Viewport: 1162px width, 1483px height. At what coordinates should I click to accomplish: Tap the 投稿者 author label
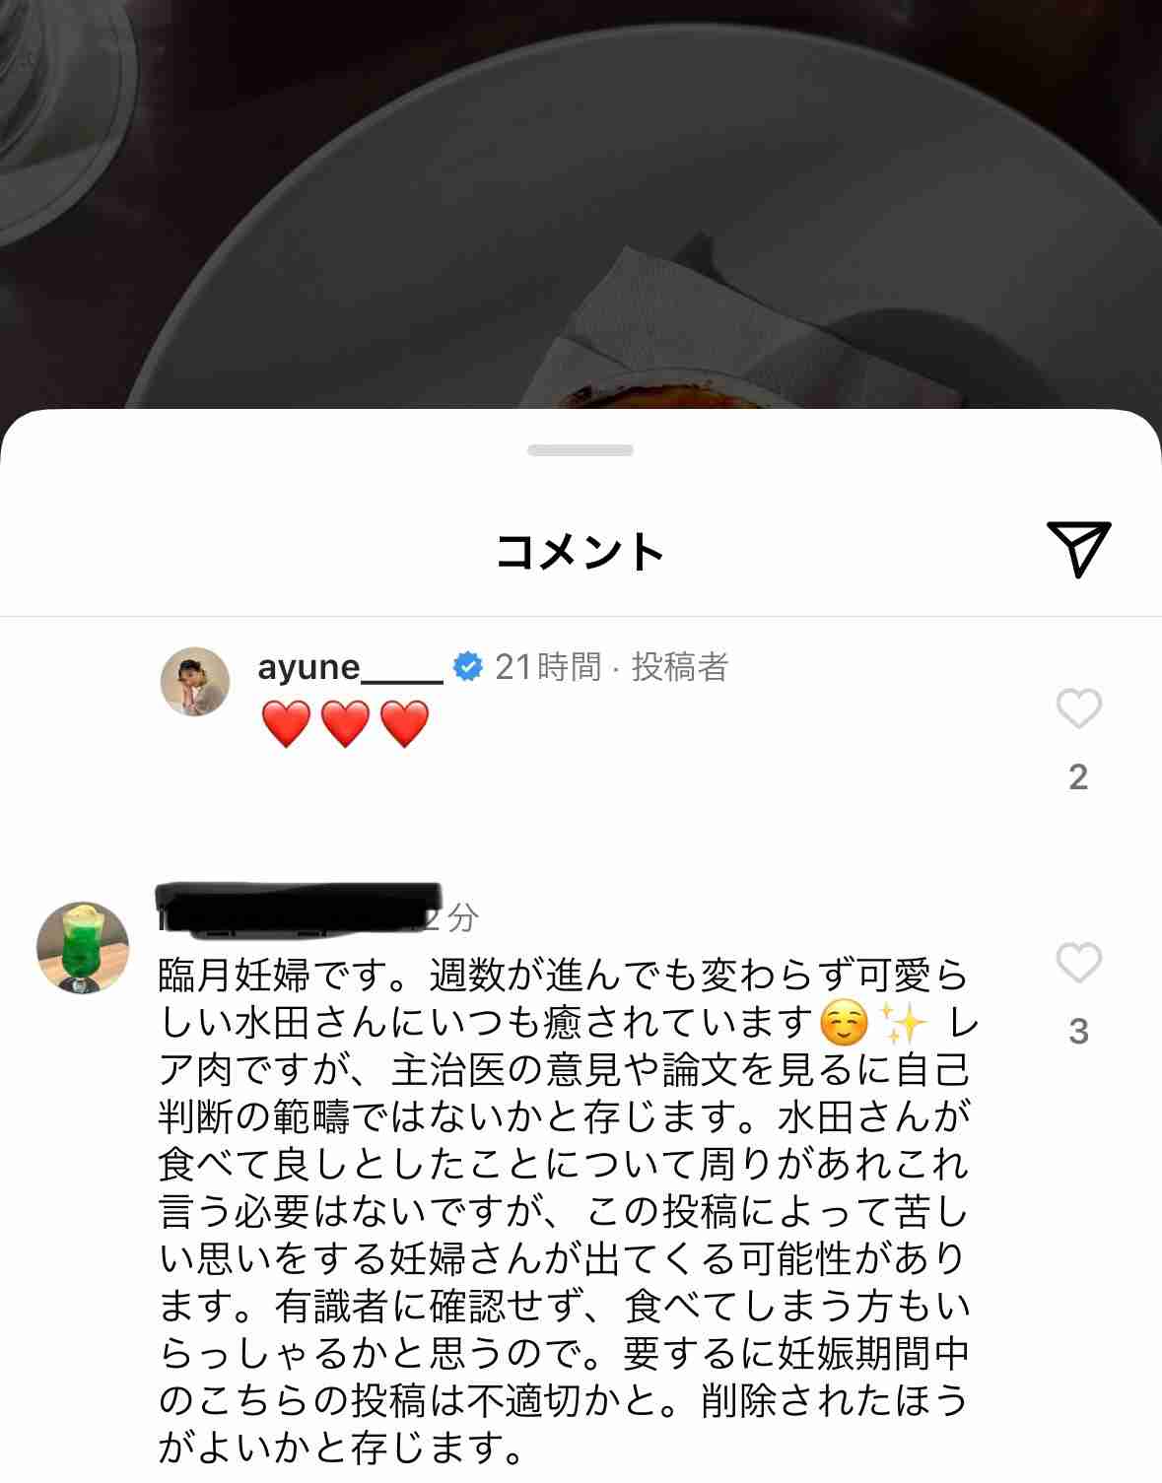680,667
